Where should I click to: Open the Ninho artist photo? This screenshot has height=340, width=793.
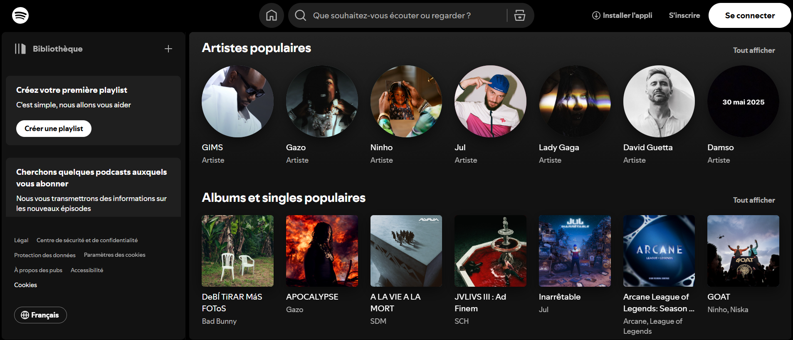[406, 101]
